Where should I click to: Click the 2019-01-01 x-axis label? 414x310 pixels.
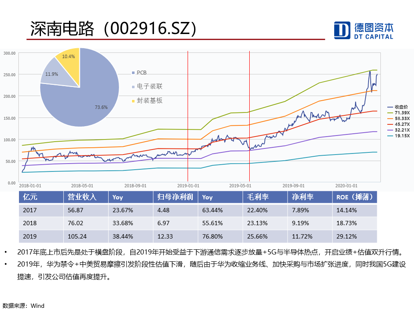pos(188,186)
